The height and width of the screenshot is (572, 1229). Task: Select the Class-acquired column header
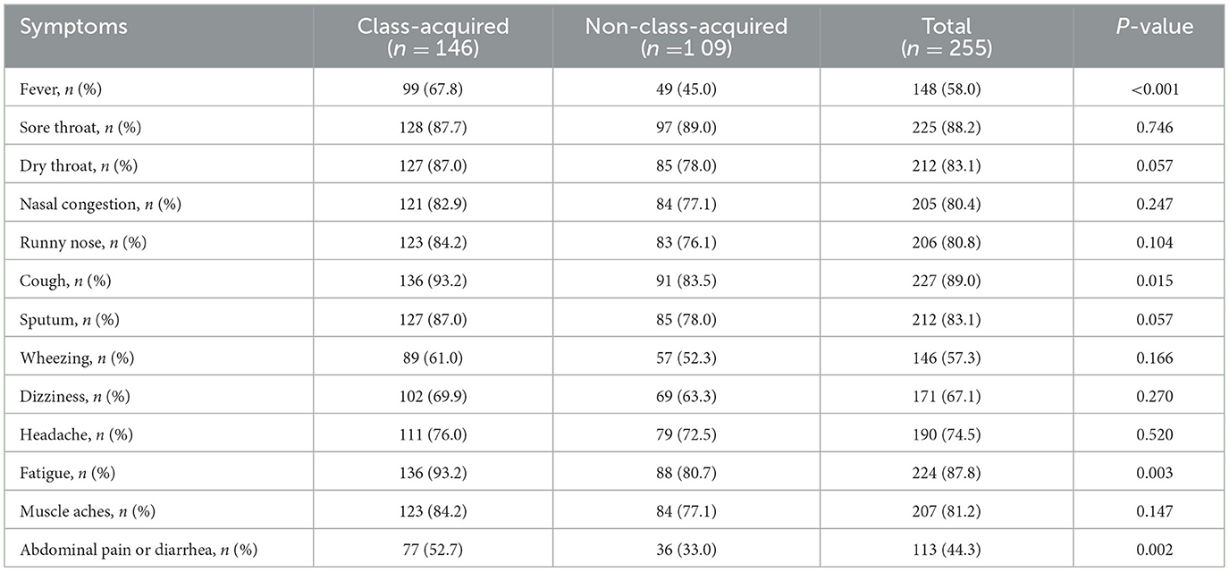pos(433,38)
